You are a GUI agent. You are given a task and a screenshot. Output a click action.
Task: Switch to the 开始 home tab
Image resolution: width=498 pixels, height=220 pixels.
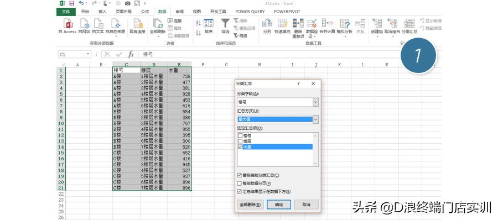click(85, 12)
